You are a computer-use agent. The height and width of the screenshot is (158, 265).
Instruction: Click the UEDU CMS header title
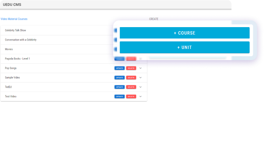[x=12, y=4]
